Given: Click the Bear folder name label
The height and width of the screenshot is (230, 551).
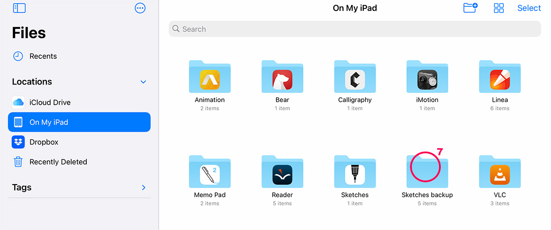Looking at the screenshot, I should 282,100.
